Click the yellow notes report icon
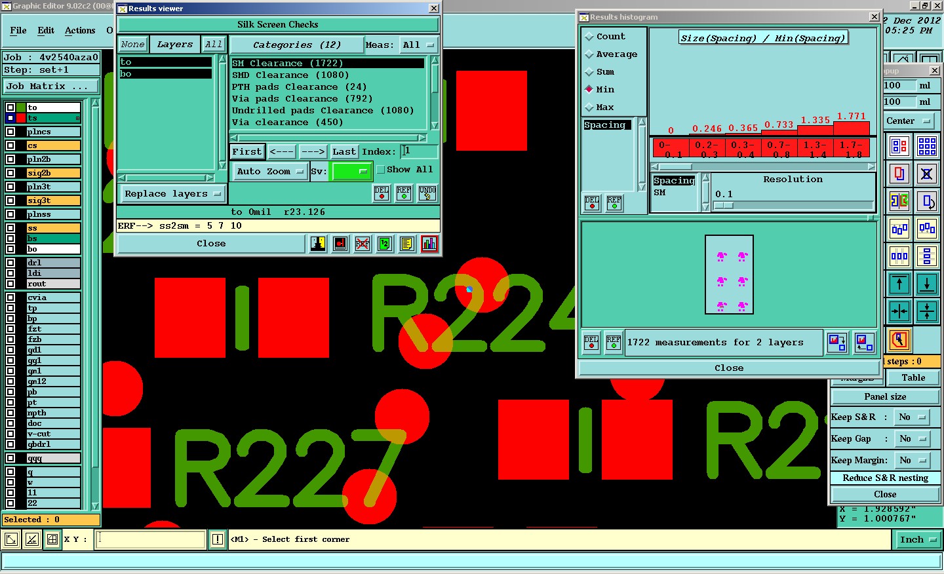Image resolution: width=944 pixels, height=574 pixels. point(407,244)
